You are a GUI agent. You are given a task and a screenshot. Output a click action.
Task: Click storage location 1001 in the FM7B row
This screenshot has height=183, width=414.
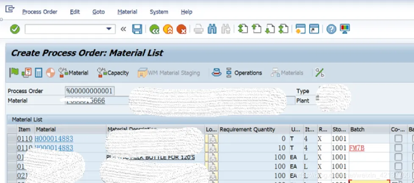click(339, 148)
